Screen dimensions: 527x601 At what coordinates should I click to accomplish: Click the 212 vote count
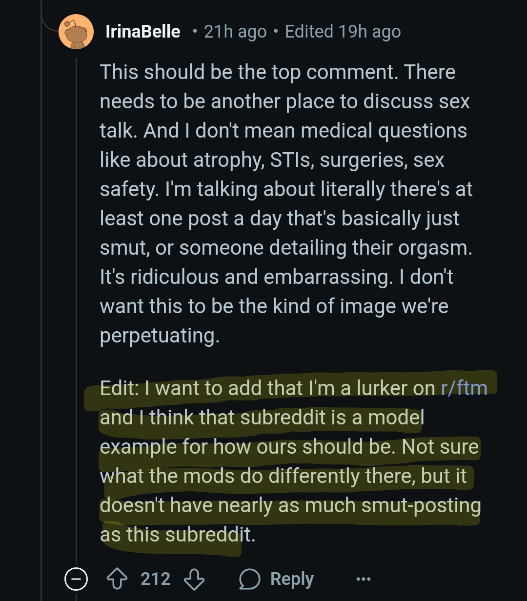(x=156, y=579)
